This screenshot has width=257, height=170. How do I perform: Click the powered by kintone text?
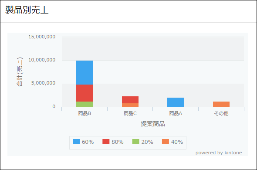coord(219,153)
